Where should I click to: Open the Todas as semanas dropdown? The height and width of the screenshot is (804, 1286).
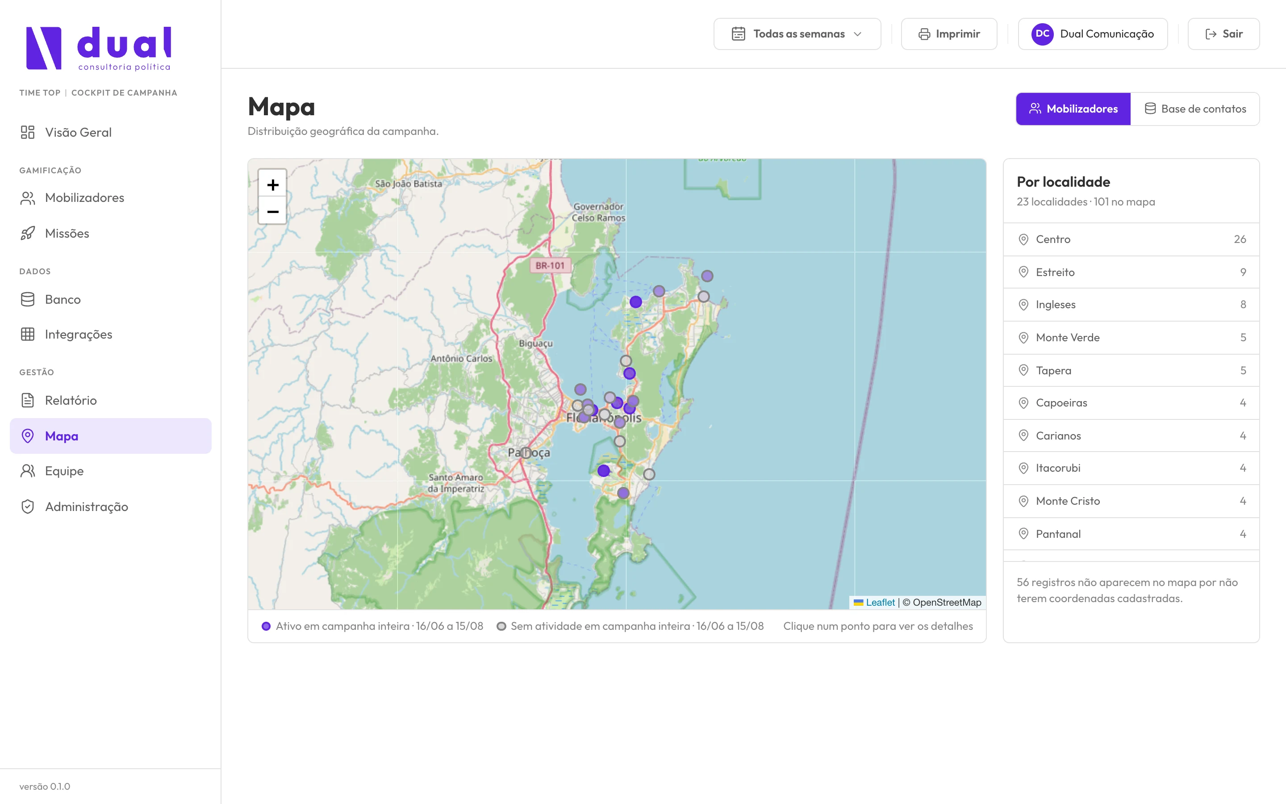pos(797,34)
